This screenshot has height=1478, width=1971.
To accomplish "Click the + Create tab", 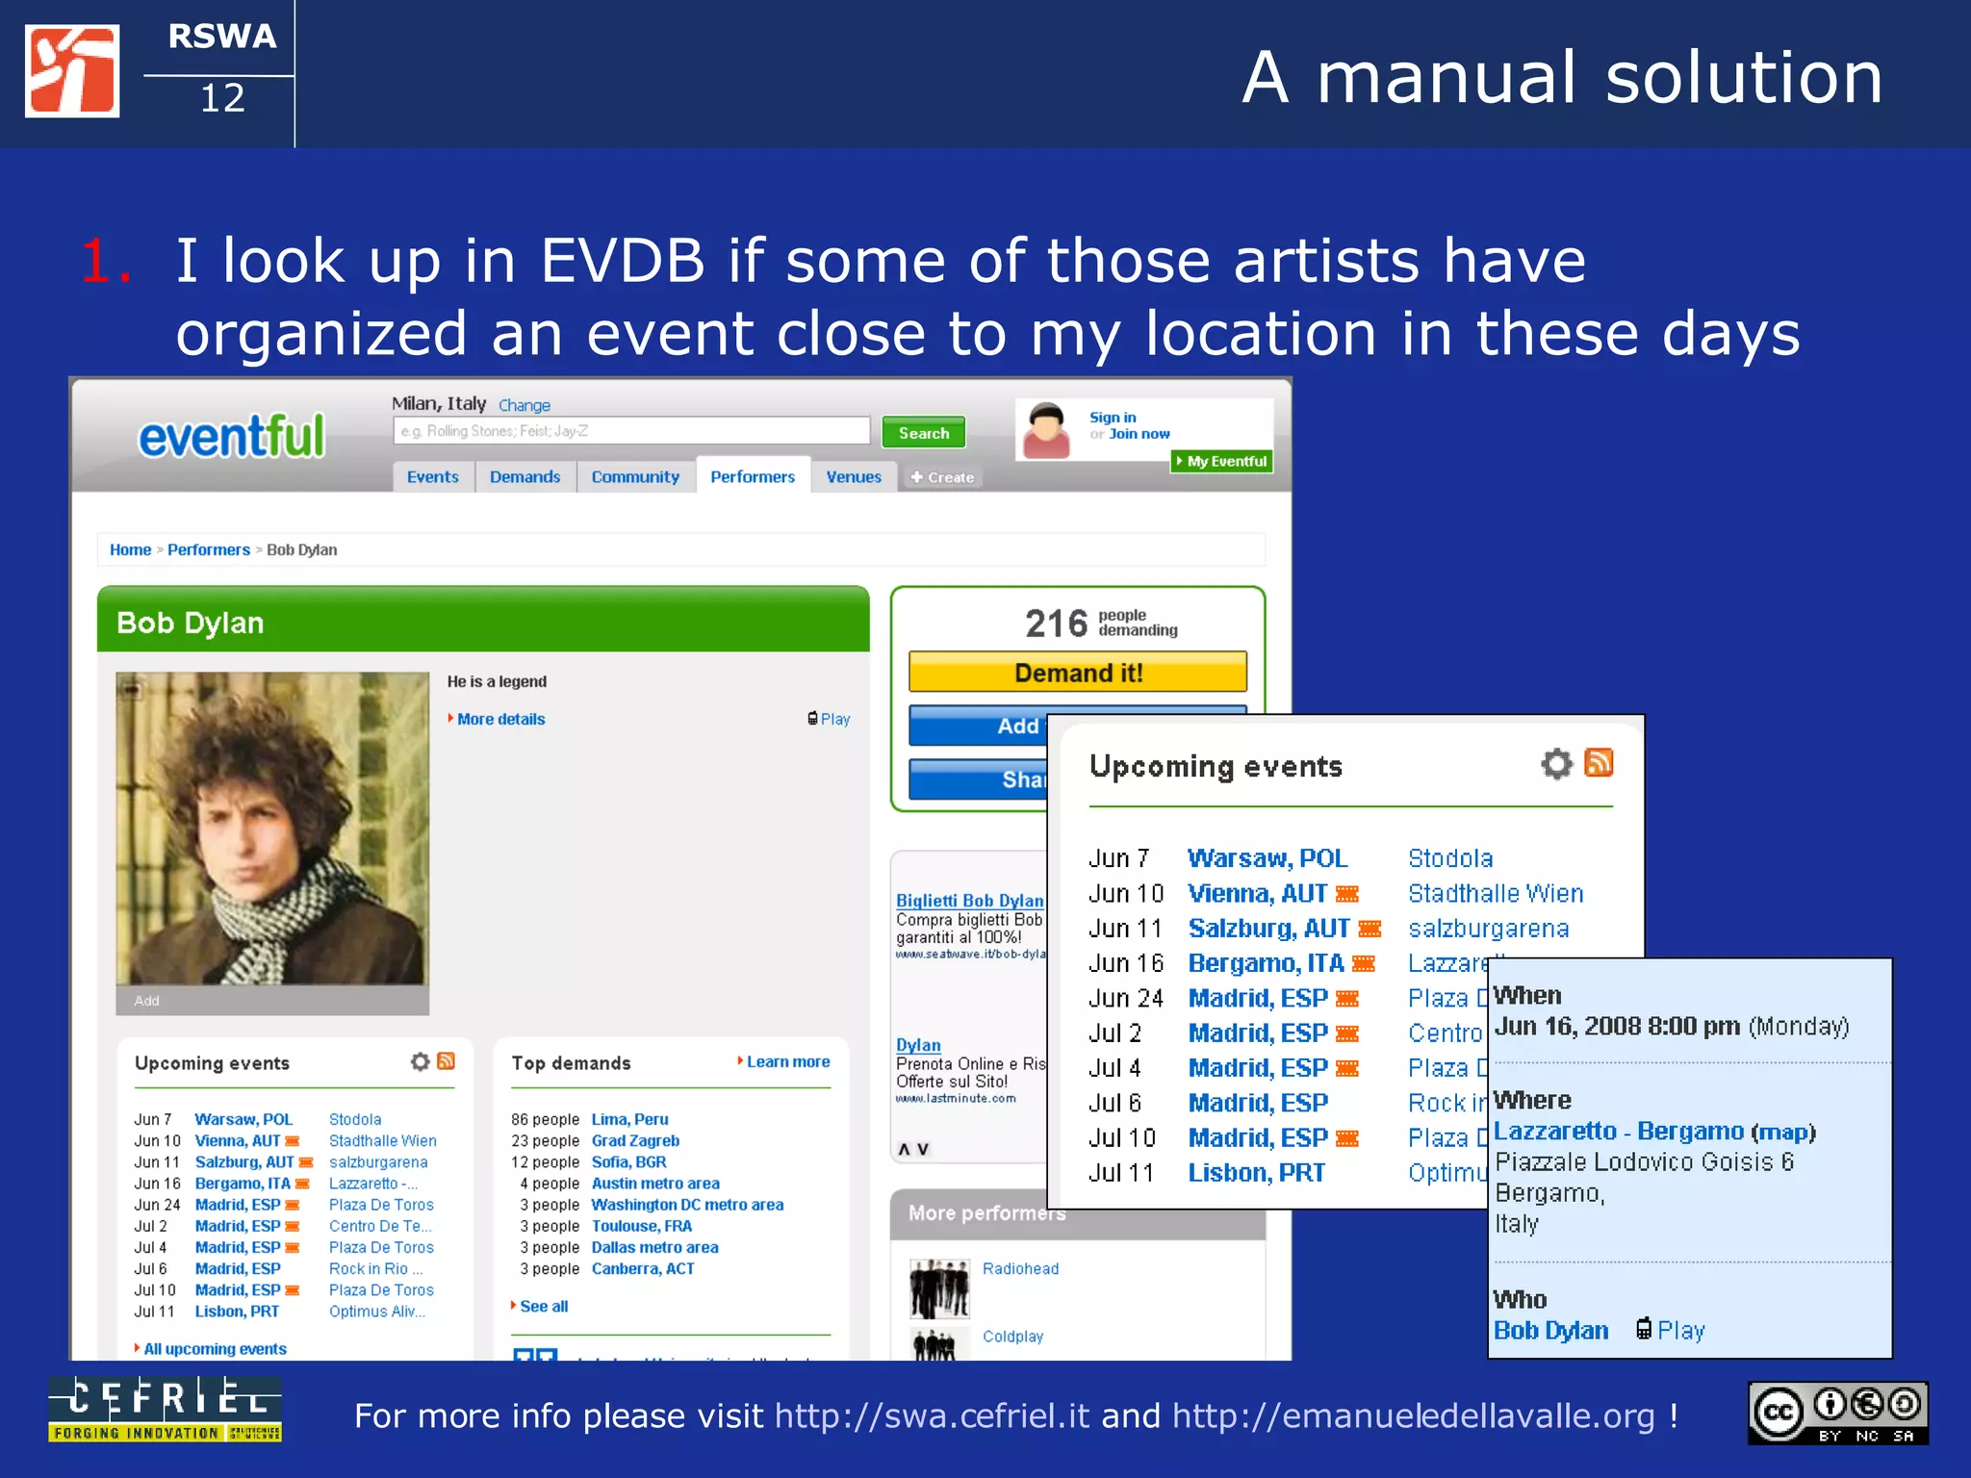I will click(942, 477).
